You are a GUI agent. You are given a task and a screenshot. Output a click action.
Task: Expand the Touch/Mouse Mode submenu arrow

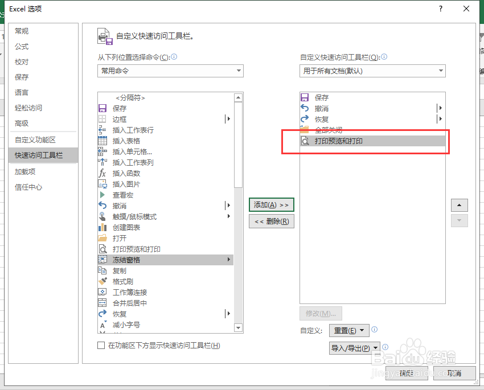click(x=229, y=216)
